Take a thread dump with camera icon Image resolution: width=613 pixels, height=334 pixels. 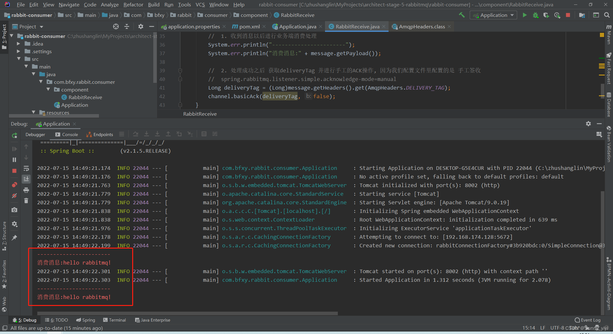14,210
